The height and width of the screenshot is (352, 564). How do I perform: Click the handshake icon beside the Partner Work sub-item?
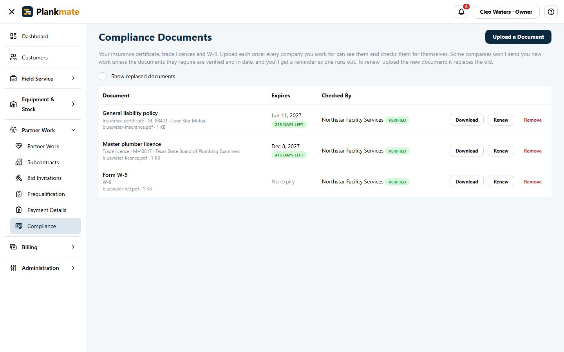(19, 146)
